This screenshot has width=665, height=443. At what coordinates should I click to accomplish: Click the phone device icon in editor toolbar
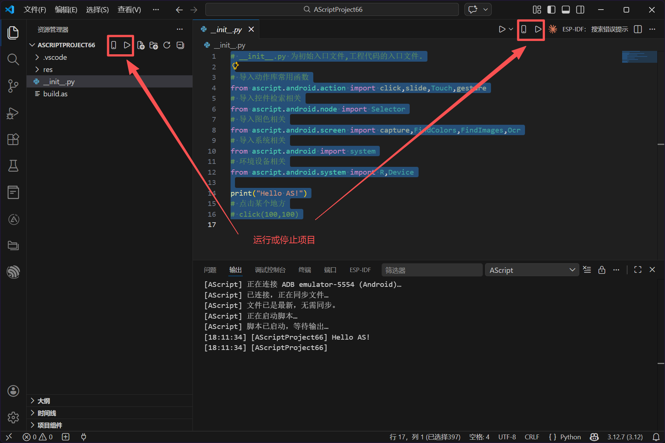[x=524, y=29]
